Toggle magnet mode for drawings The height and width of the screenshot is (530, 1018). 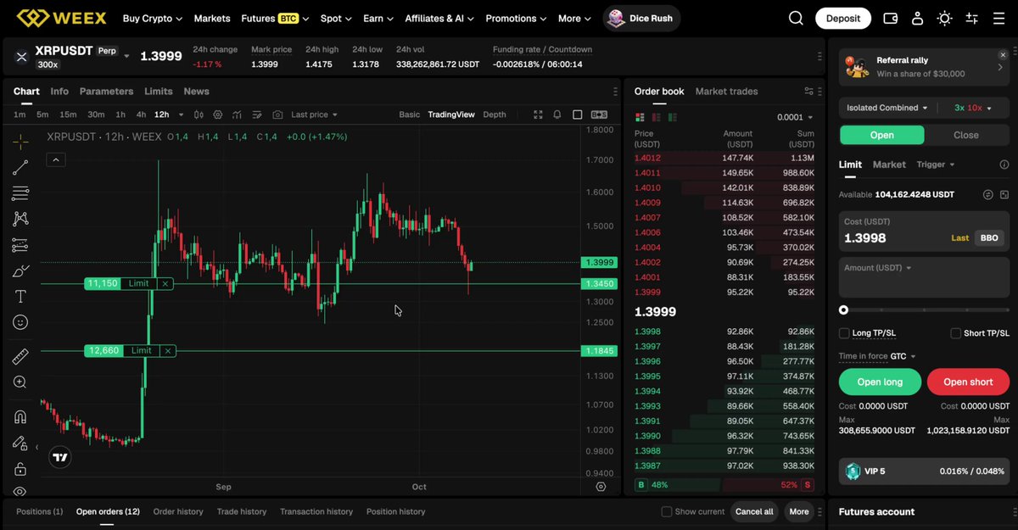pyautogui.click(x=20, y=417)
